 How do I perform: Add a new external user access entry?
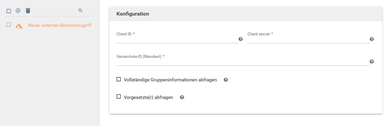(x=18, y=11)
